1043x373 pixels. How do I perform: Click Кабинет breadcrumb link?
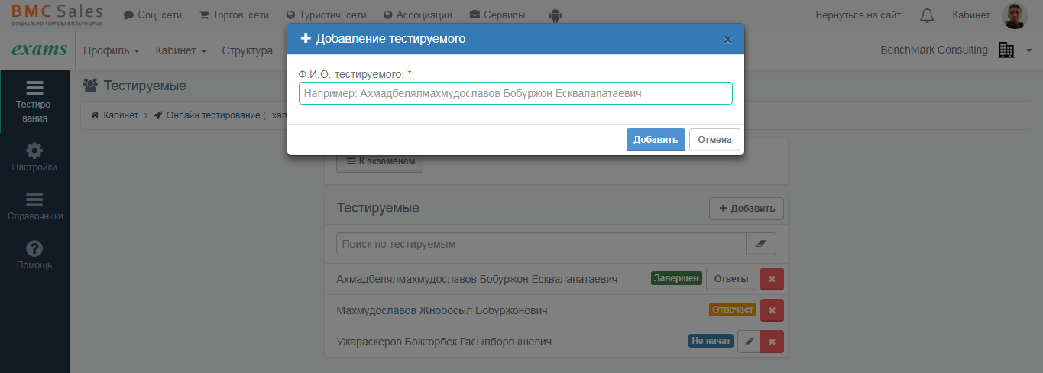pos(115,115)
